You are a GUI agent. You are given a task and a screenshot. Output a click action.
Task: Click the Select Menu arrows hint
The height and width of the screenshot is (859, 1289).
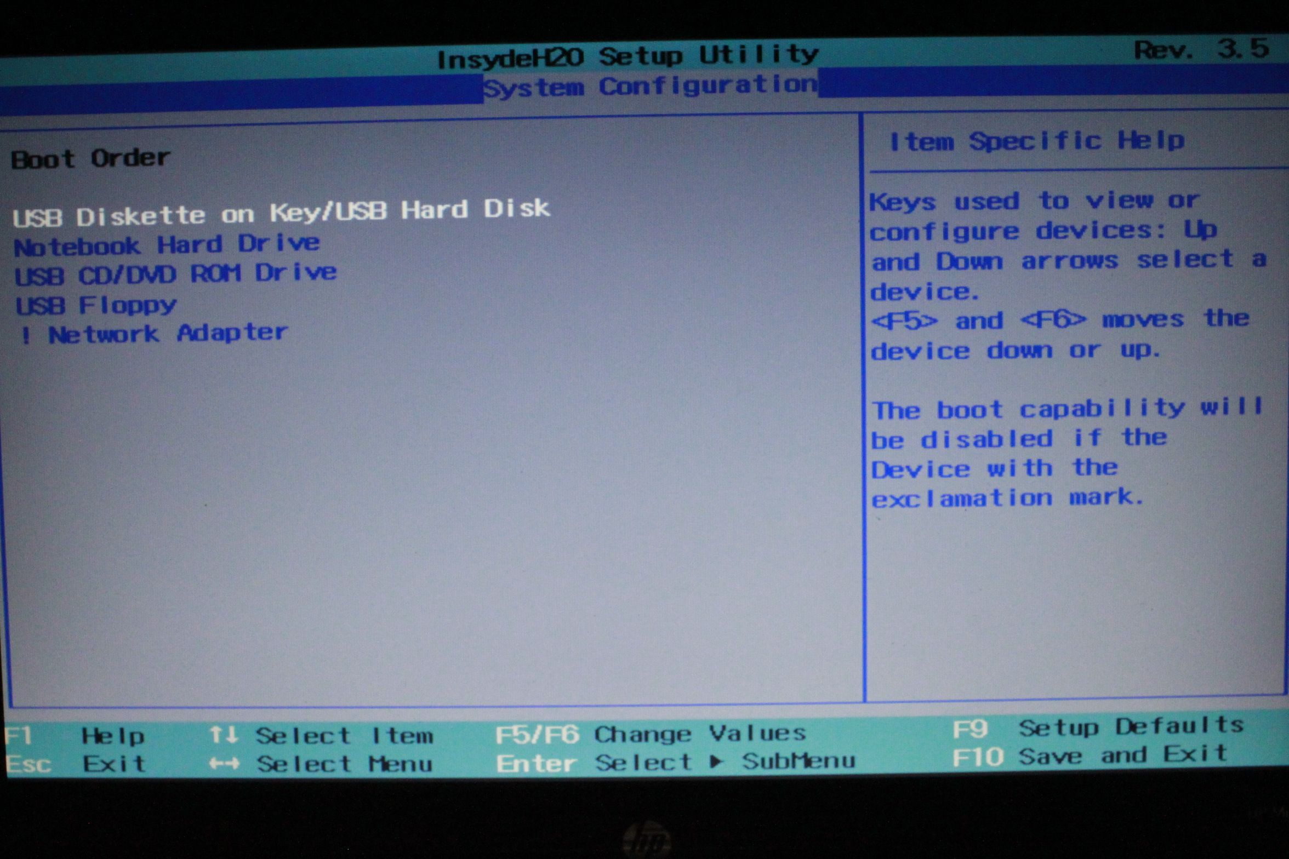(x=326, y=764)
